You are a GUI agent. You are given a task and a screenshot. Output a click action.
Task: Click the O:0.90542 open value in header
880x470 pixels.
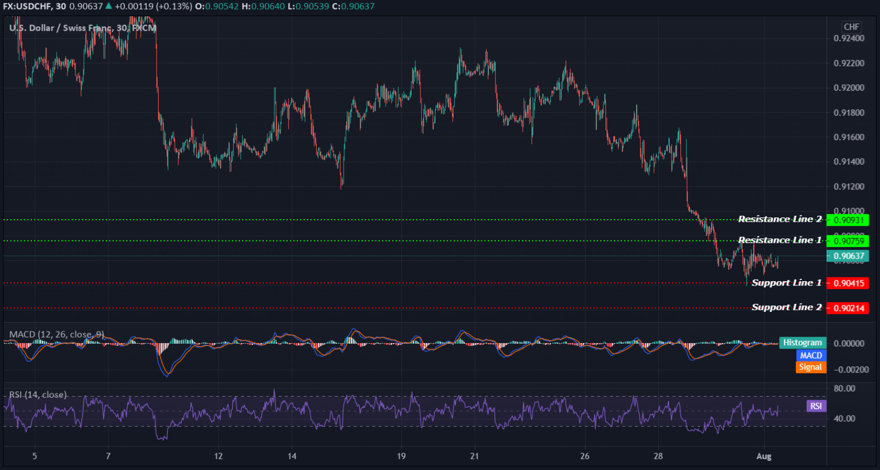tap(217, 6)
